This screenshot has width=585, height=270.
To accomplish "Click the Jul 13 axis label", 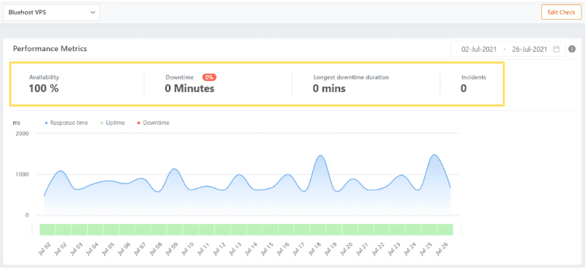I will tap(234, 248).
